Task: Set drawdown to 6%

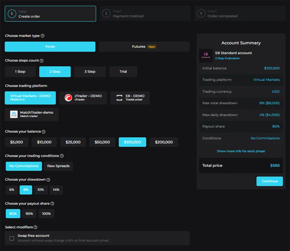Action: 12,190
